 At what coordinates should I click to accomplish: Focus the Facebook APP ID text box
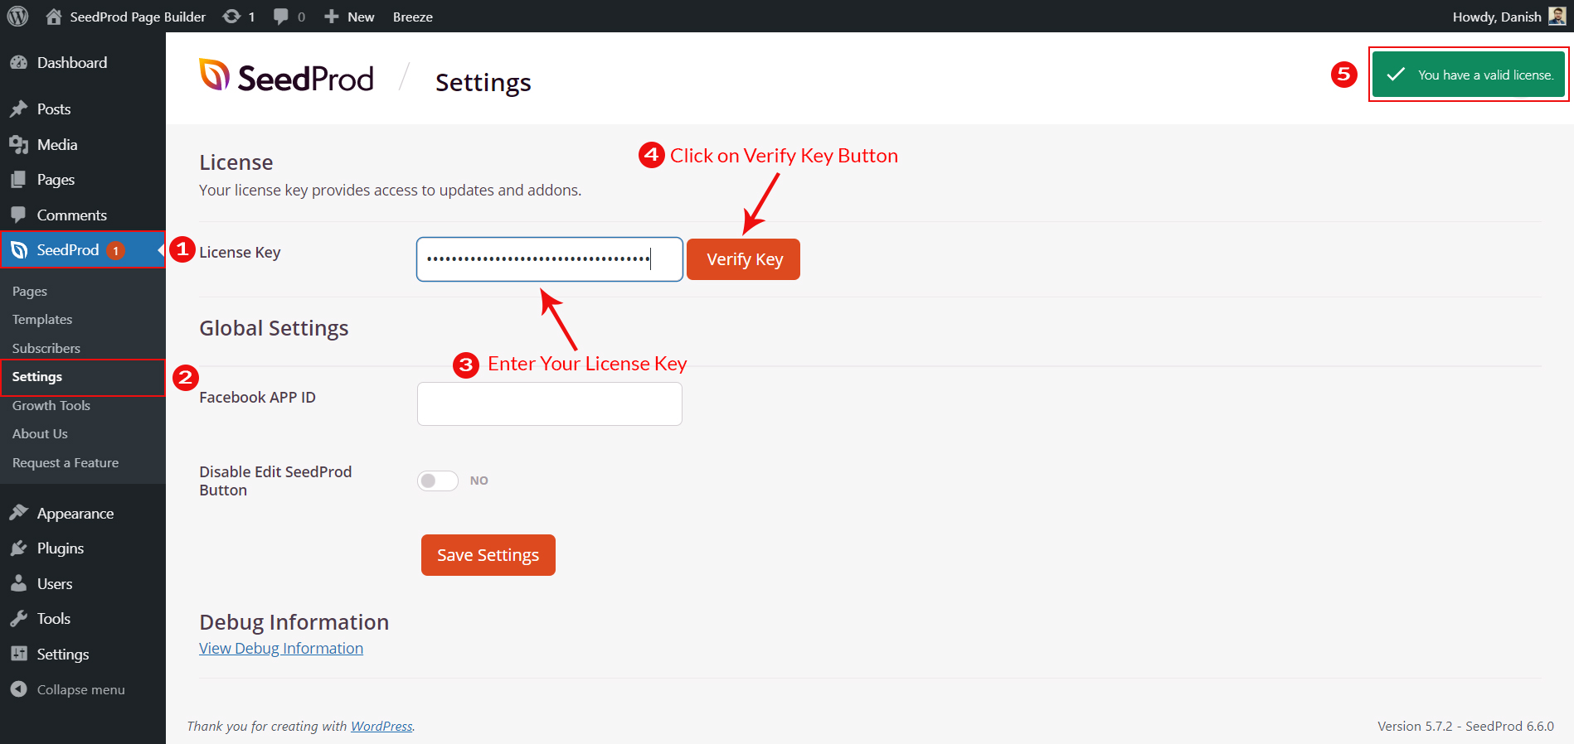tap(549, 404)
